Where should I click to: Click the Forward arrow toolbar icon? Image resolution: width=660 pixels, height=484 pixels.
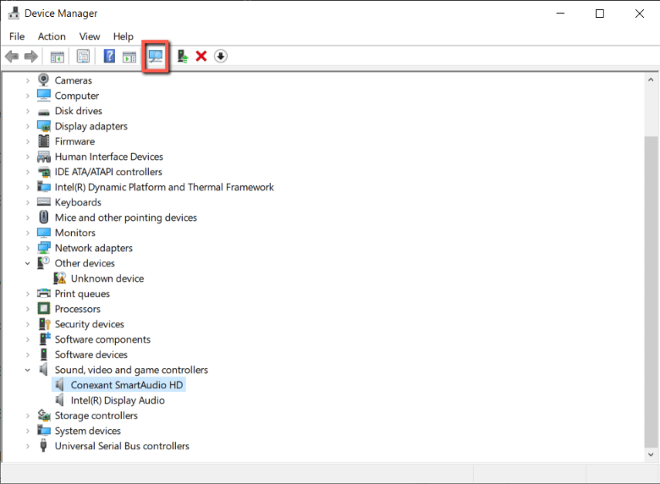pos(31,56)
